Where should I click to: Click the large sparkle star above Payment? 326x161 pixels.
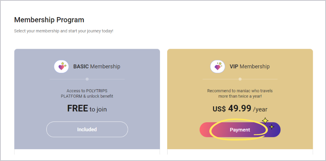click(265, 121)
